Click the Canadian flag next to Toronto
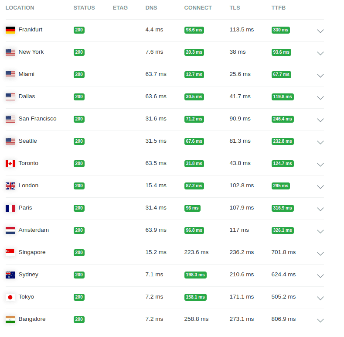Screen dimensions: 344x337 [10, 163]
